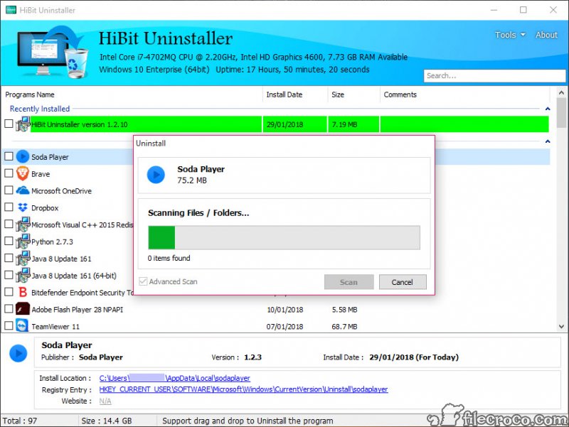The height and width of the screenshot is (427, 569).
Task: Check the TeamViewer 11 checkbox
Action: pyautogui.click(x=9, y=326)
